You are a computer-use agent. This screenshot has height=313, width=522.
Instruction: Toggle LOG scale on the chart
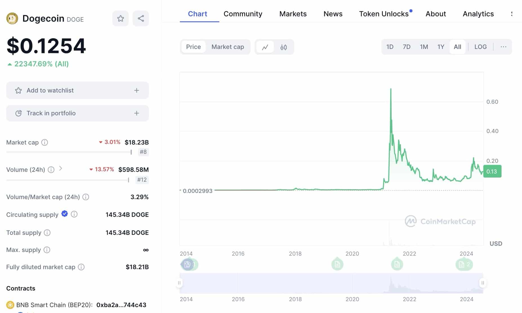click(x=480, y=47)
